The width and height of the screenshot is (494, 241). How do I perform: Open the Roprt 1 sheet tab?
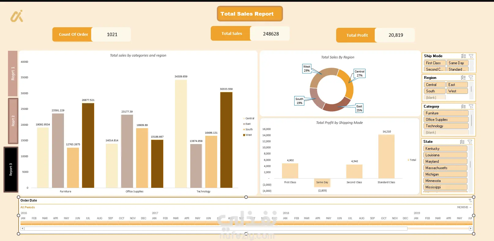coord(13,73)
